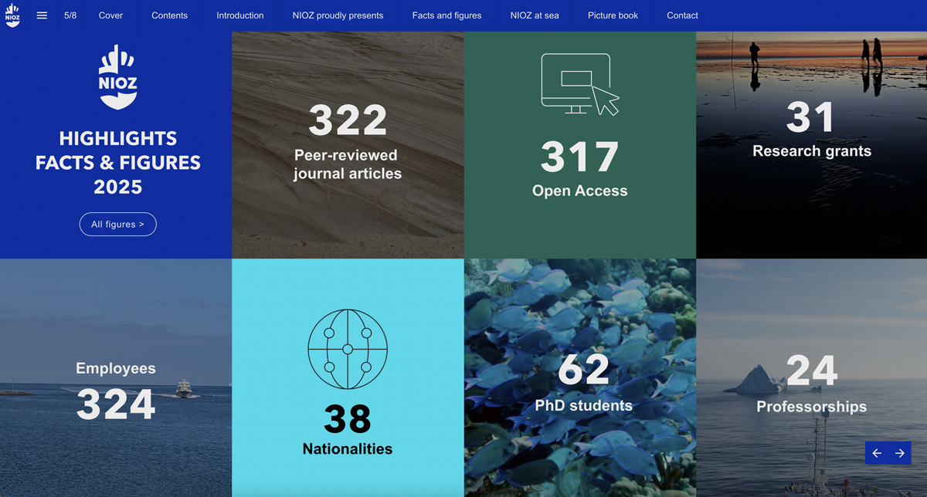Viewport: 927px width, 497px height.
Task: Open the Cover tab
Action: (110, 15)
